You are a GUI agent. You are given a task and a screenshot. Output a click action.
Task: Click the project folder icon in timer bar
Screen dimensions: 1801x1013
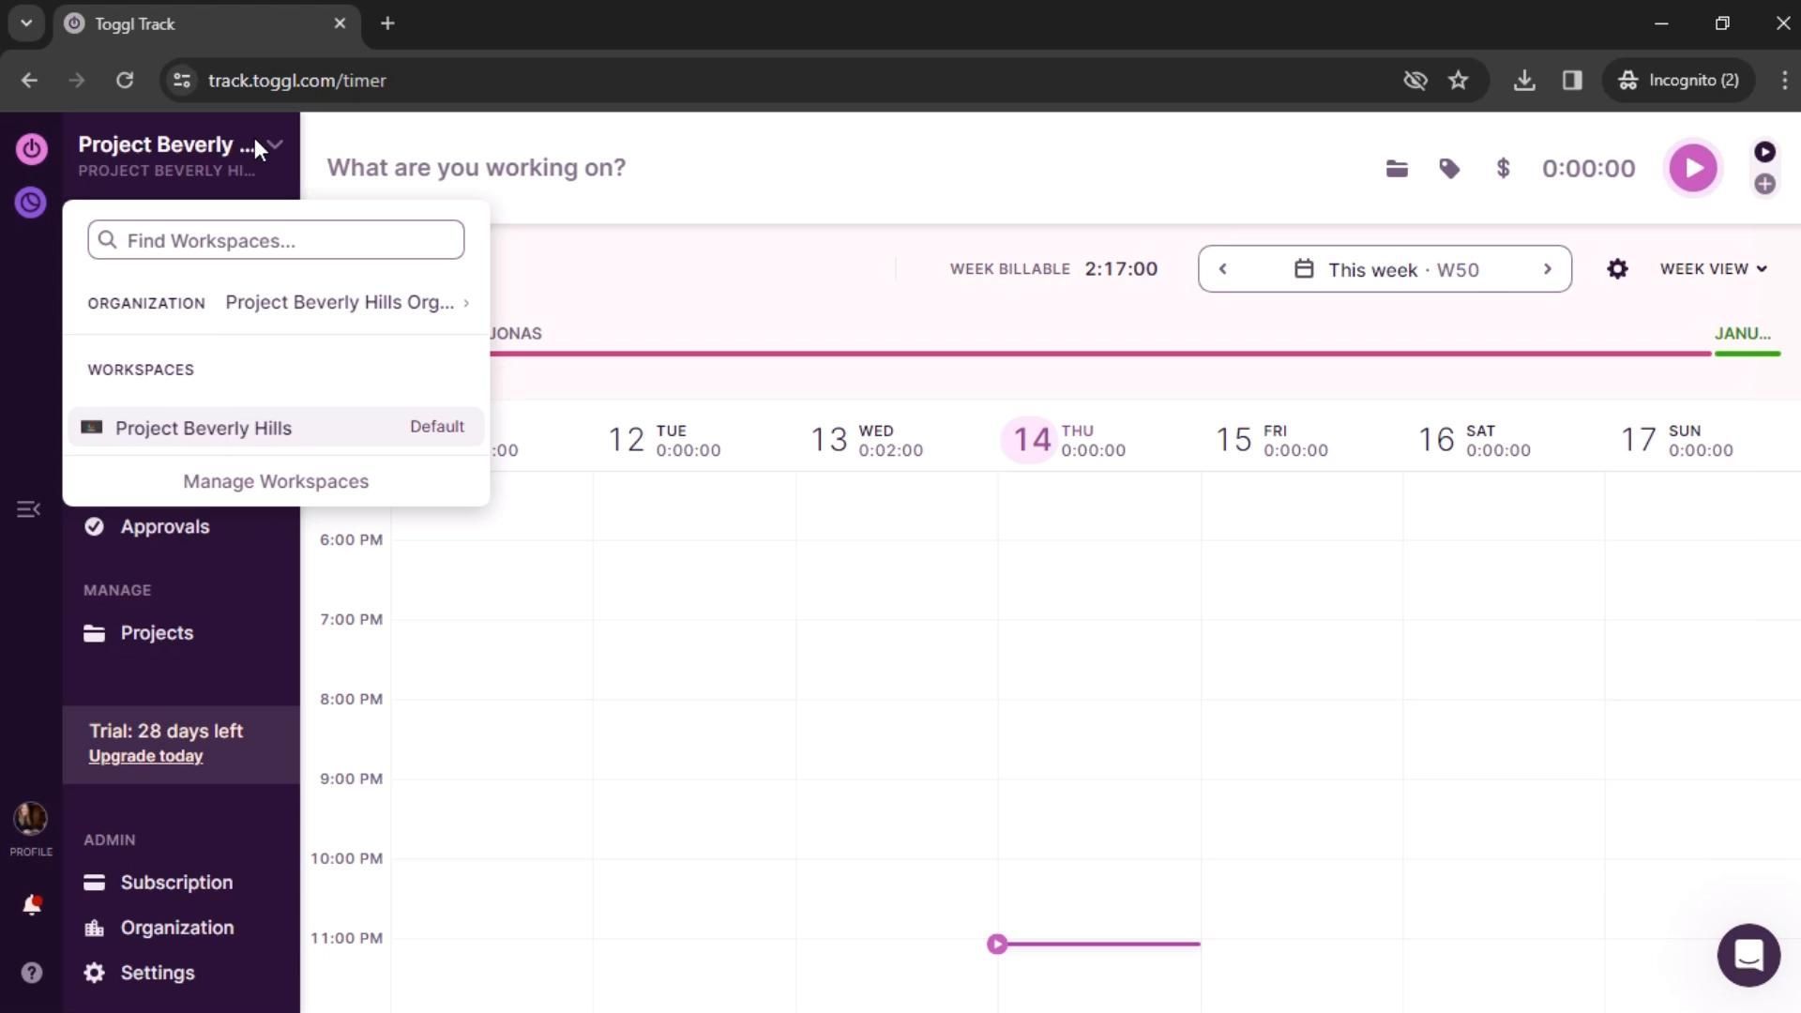[x=1397, y=169]
